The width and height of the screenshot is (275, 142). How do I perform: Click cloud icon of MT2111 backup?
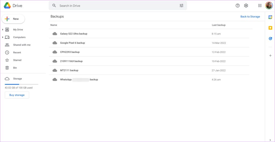tap(55, 70)
